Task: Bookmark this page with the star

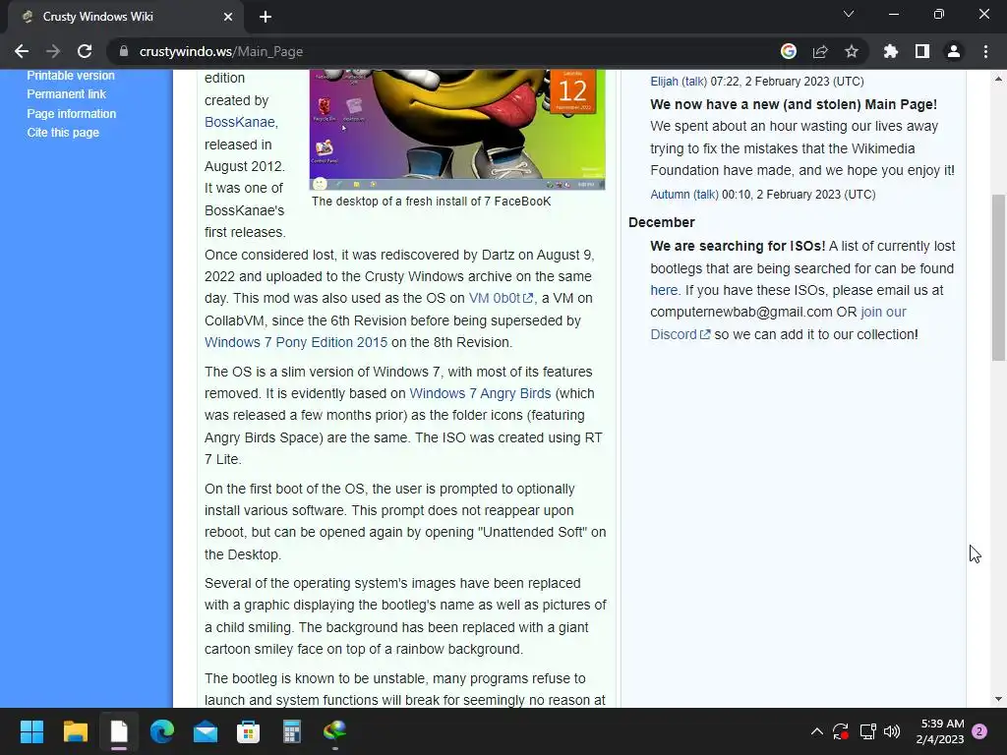Action: coord(852,51)
